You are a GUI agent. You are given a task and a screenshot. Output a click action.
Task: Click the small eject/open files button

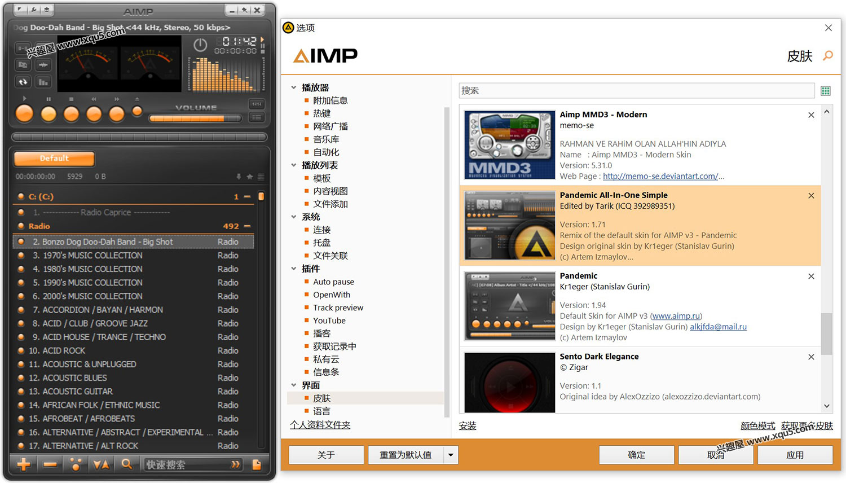click(x=137, y=111)
